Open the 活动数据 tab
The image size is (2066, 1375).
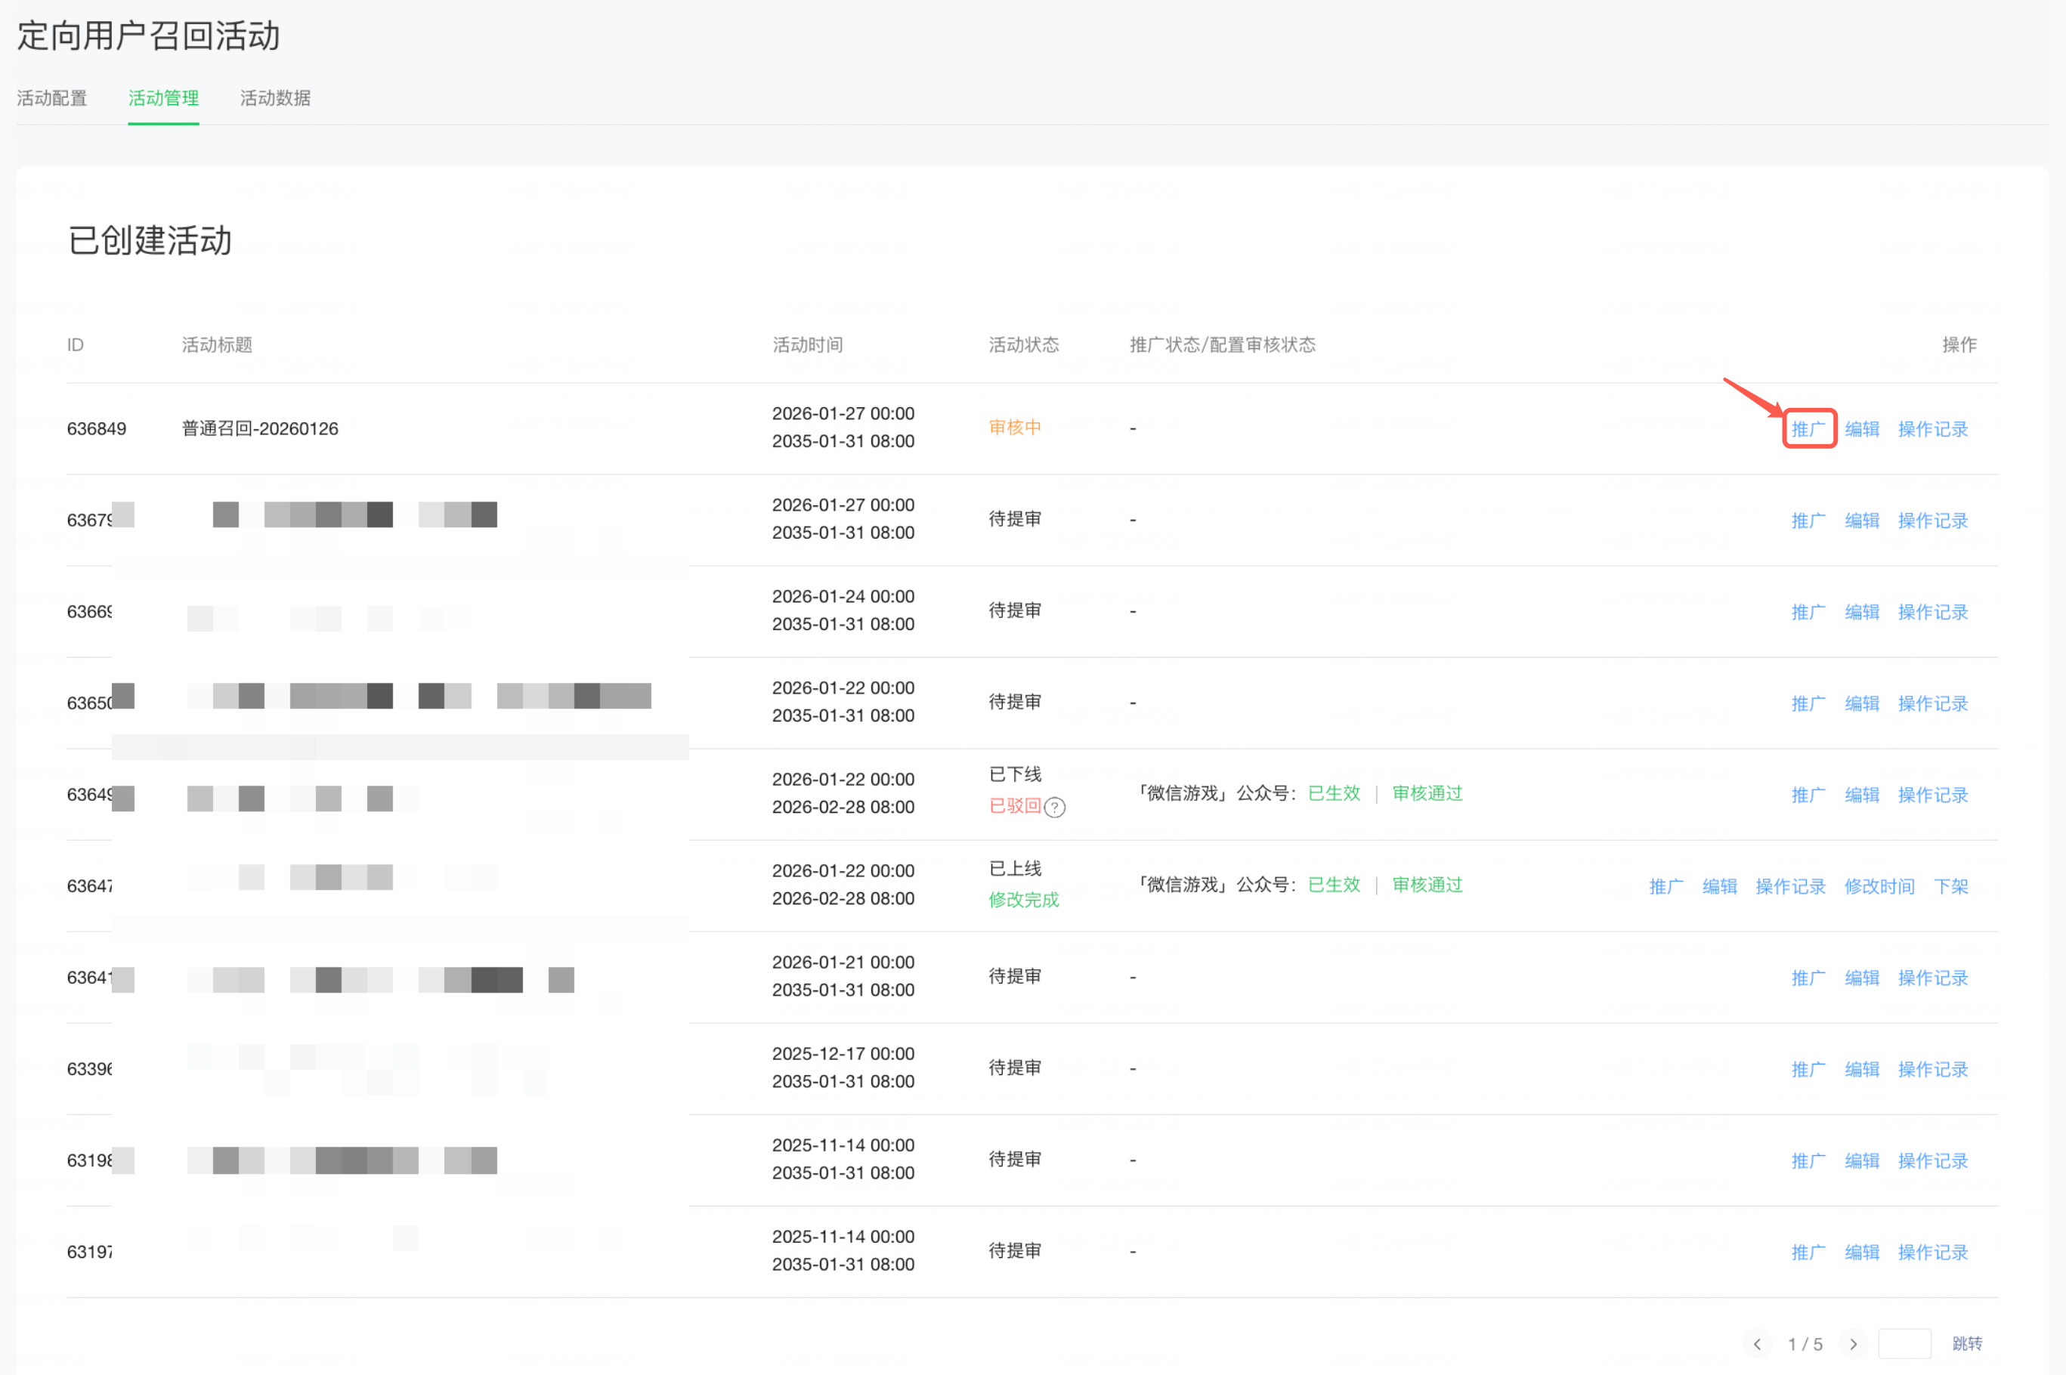pyautogui.click(x=274, y=98)
